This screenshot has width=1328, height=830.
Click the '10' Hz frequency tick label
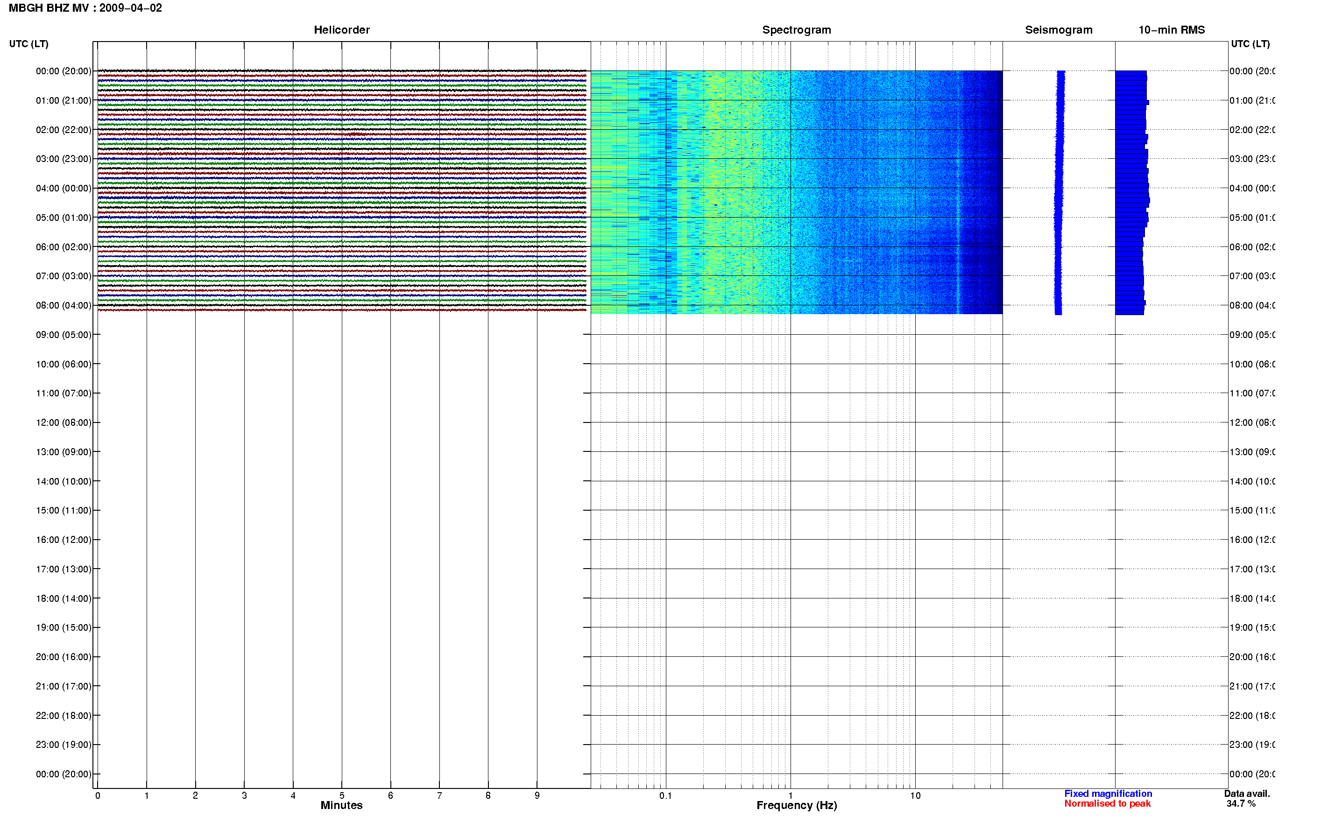point(915,795)
